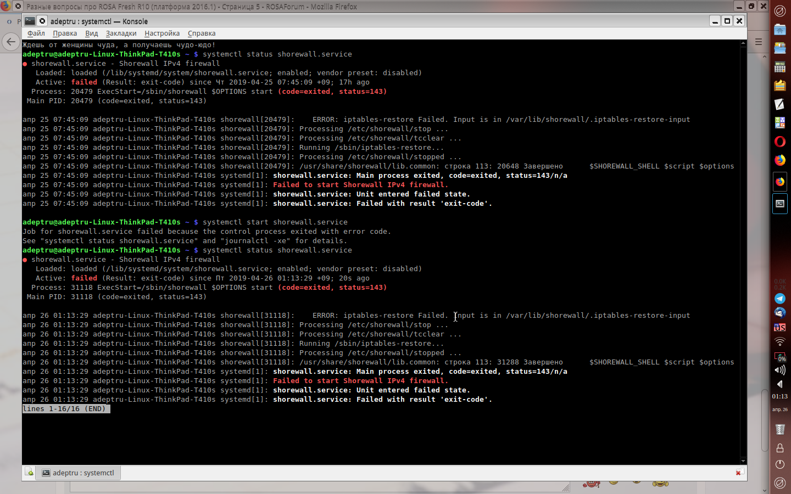Launch Opera browser from panel
Viewport: 791px width, 494px height.
coord(780,142)
